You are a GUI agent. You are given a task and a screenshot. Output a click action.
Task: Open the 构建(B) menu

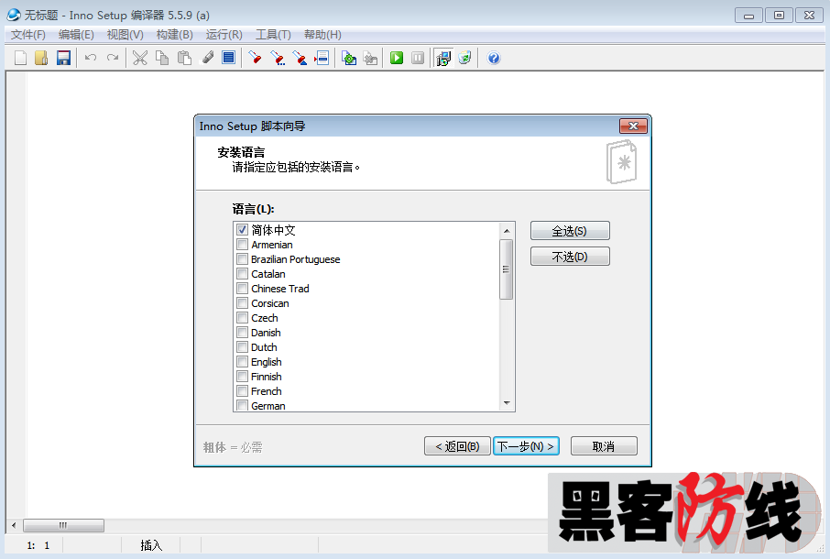click(x=174, y=35)
